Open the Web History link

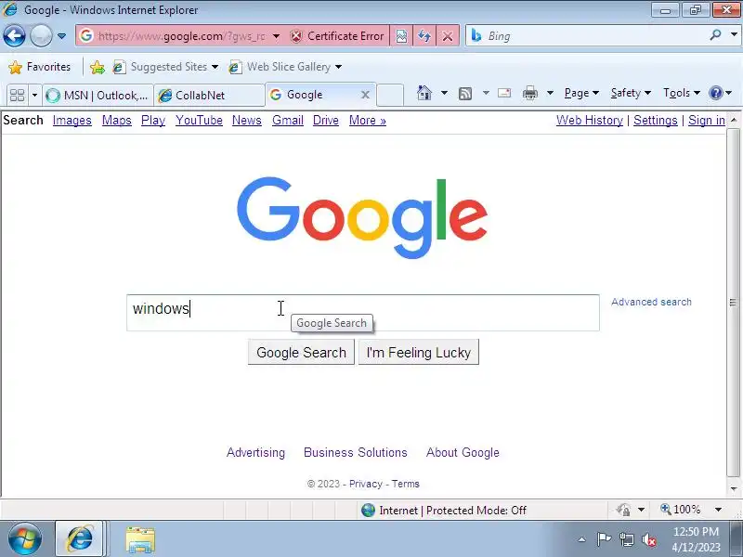click(x=590, y=121)
